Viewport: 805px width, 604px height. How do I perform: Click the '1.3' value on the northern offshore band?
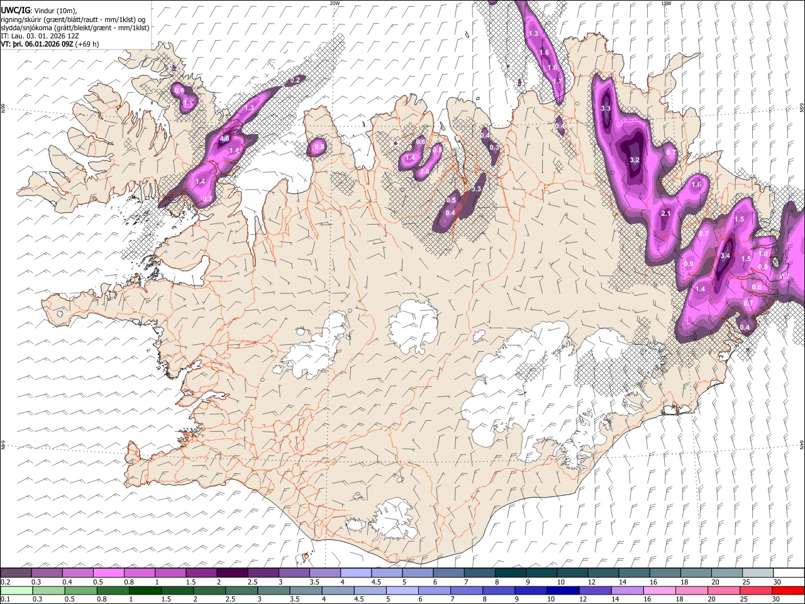pos(534,33)
